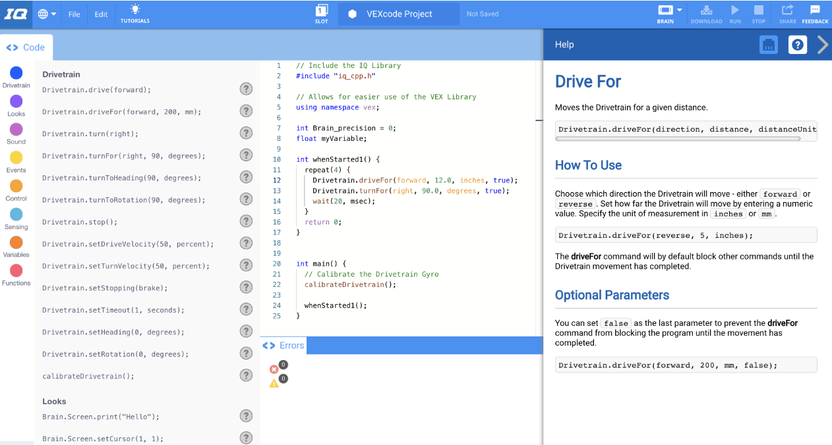Select calibrateDrivetrain(); command in toolbox
This screenshot has width=832, height=445.
88,376
